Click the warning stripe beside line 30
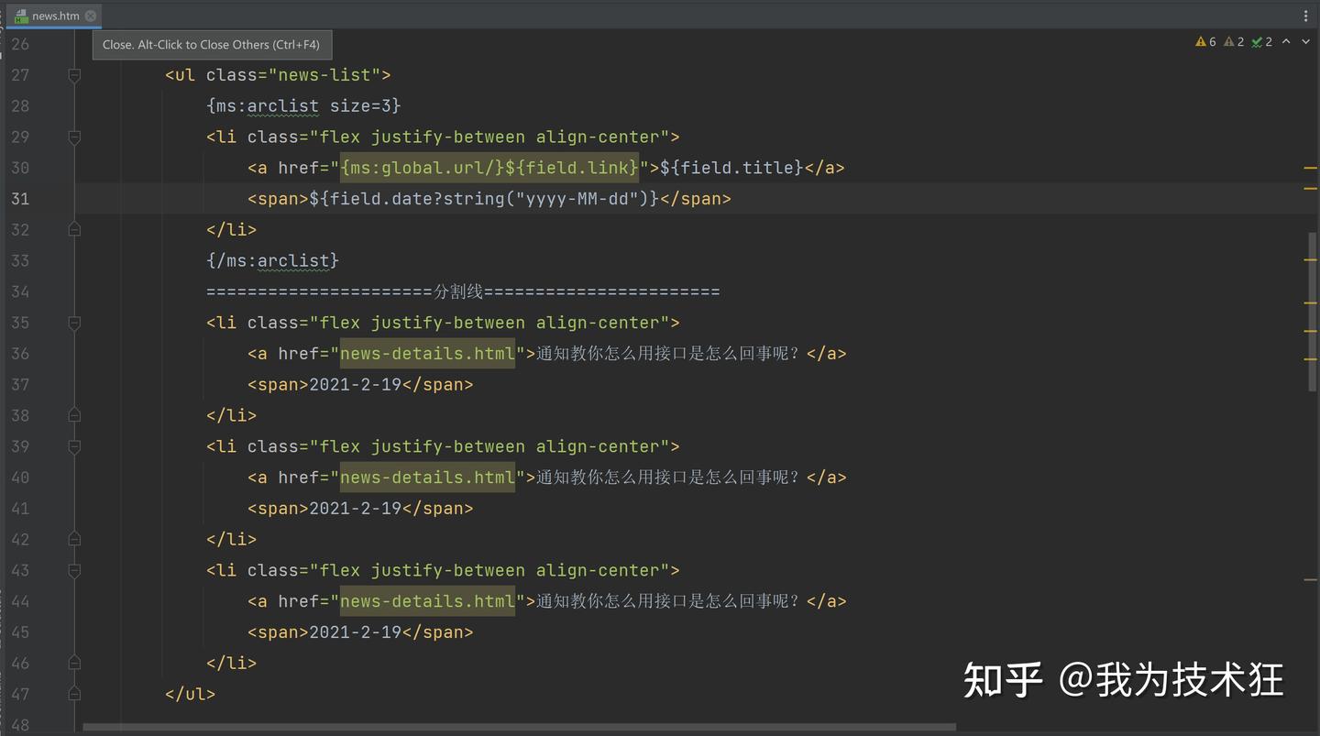This screenshot has height=736, width=1320. click(x=1313, y=168)
